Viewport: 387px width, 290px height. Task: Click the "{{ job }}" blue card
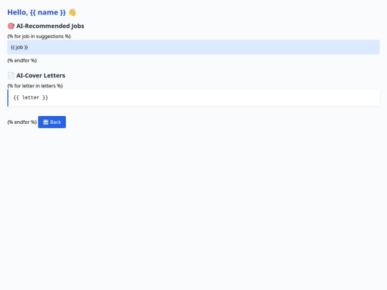(193, 47)
